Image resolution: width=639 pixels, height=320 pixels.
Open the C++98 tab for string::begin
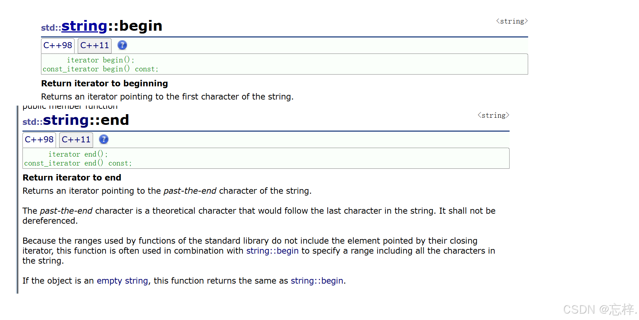coord(58,46)
